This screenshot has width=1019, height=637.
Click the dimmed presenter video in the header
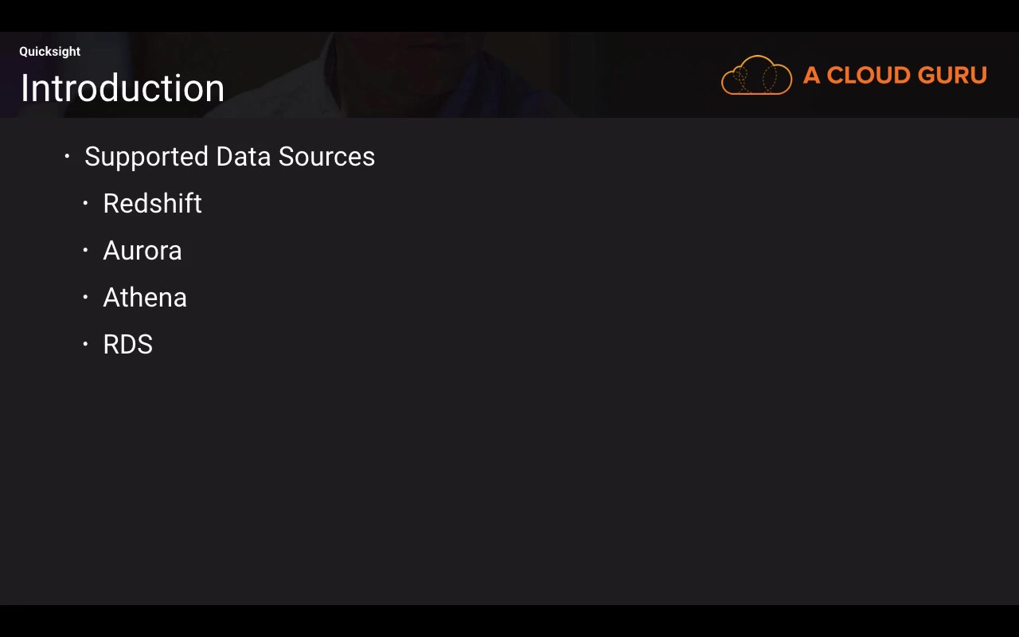point(446,76)
